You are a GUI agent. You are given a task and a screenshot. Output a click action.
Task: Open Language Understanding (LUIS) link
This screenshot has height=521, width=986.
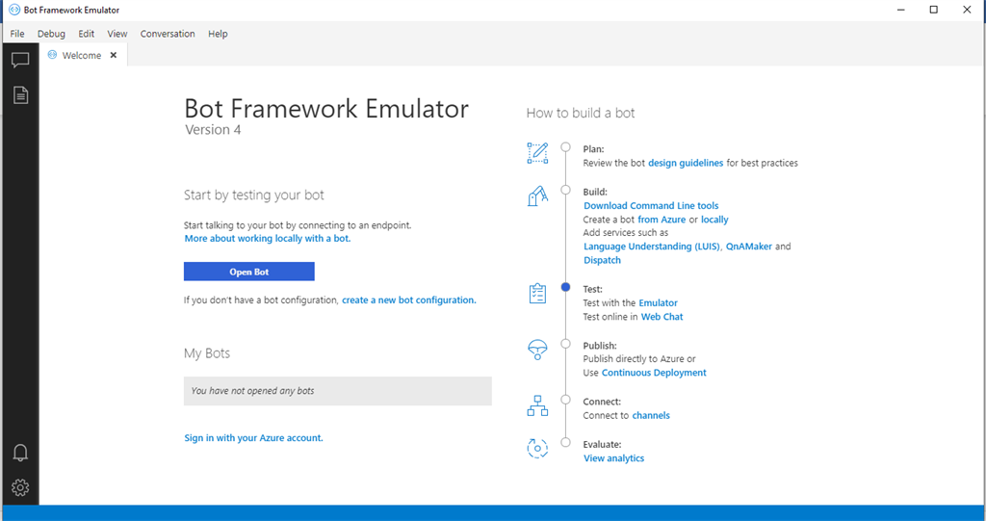652,247
